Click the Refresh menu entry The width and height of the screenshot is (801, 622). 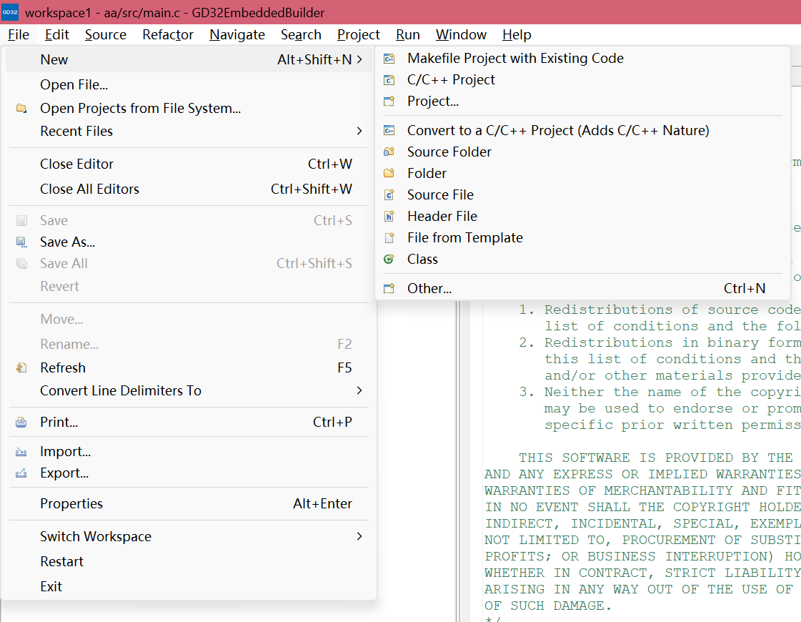click(x=63, y=367)
